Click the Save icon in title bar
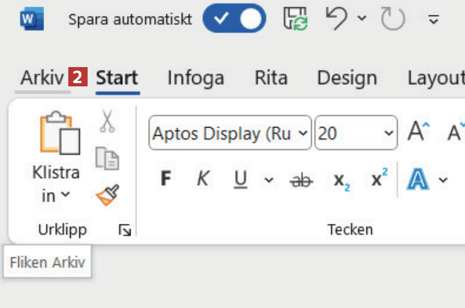The width and height of the screenshot is (465, 308). [x=296, y=20]
